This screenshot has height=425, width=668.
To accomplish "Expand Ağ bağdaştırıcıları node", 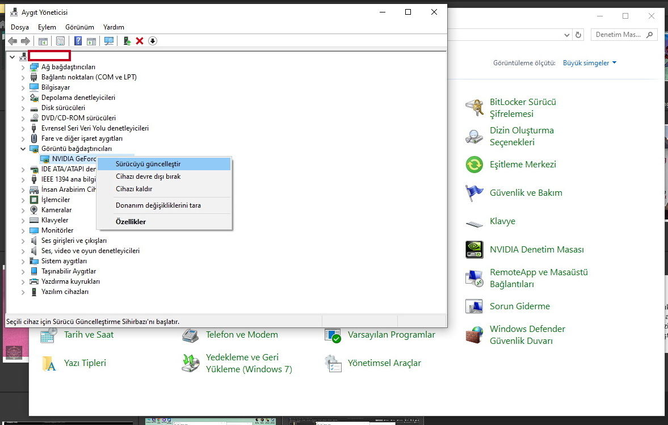I will pos(23,67).
